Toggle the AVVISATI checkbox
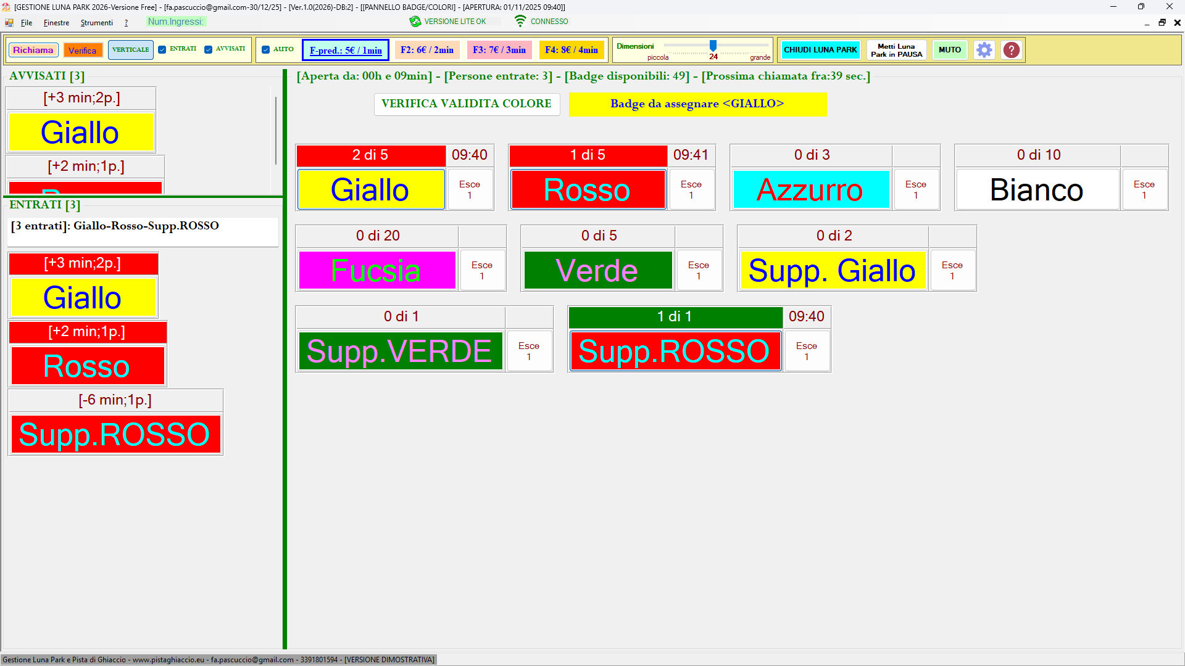Viewport: 1185px width, 666px height. 209,49
